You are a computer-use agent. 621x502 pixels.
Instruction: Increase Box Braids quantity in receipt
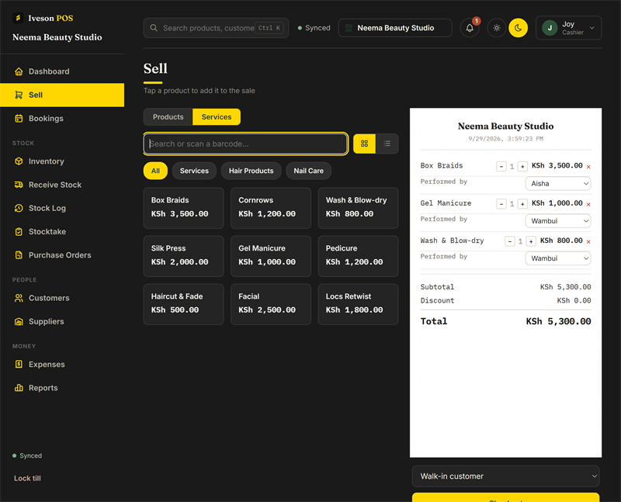point(522,167)
